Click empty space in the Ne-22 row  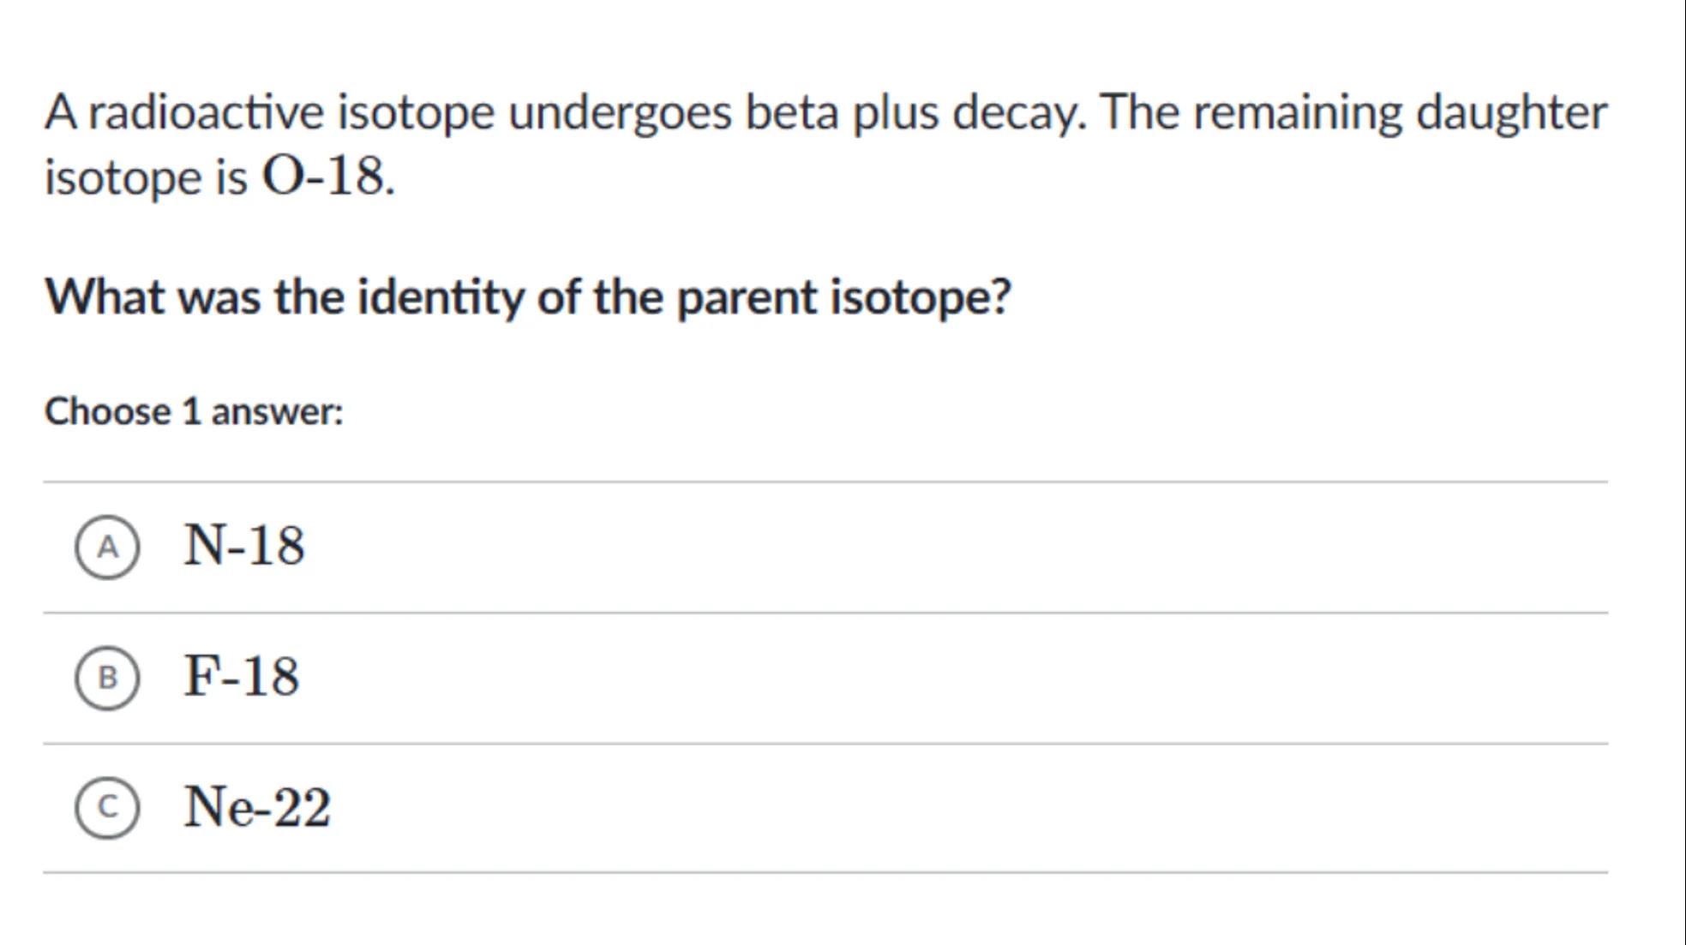(943, 807)
